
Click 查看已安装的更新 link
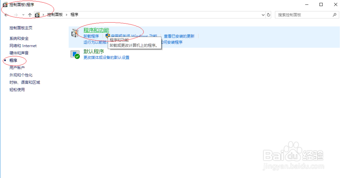point(179,36)
